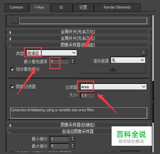Click the 最大细分 value field
This screenshot has width=160, height=154.
[x=60, y=146]
